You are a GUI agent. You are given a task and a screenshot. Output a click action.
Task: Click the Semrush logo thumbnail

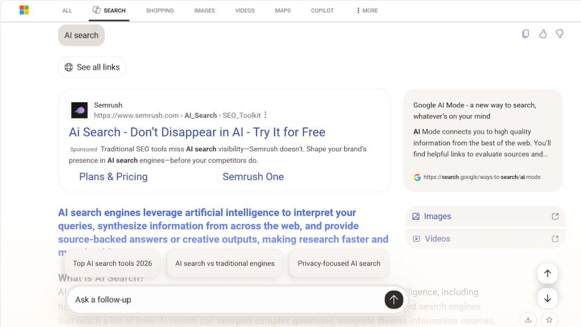coord(79,110)
